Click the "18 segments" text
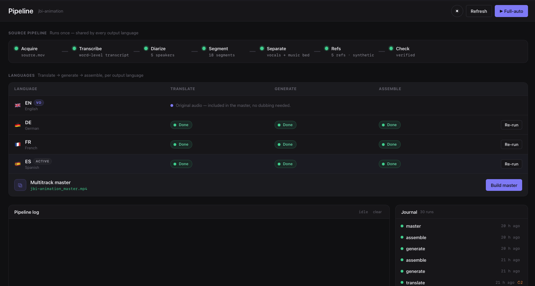Screen dimensions: 535x286 222,55
